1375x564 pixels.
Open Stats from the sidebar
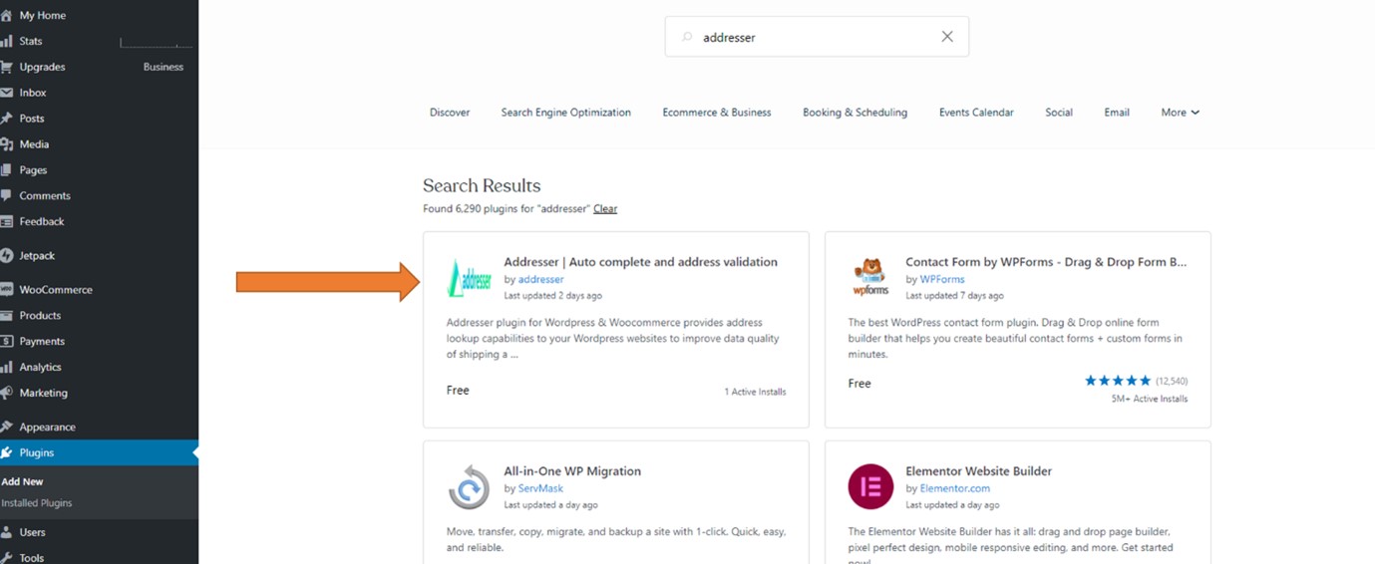(30, 41)
